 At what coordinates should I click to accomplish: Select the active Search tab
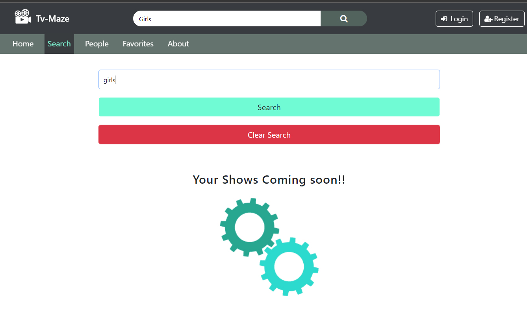point(59,44)
